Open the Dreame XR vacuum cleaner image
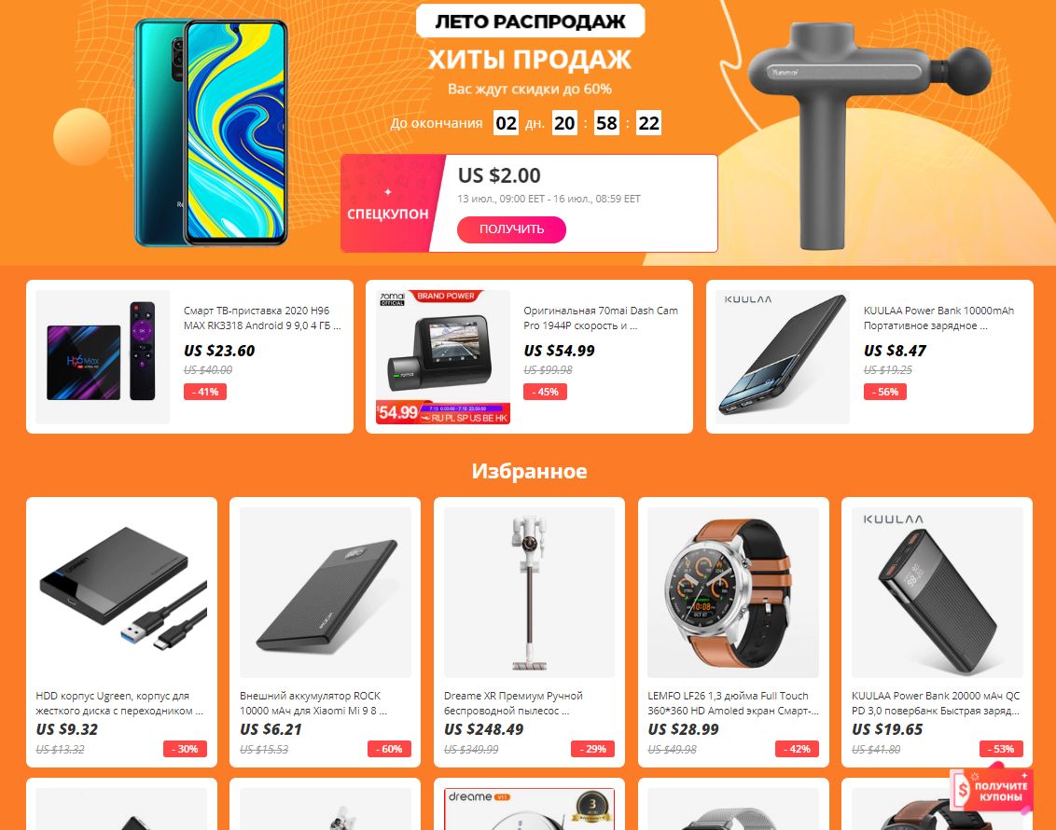This screenshot has height=830, width=1056. (x=529, y=592)
